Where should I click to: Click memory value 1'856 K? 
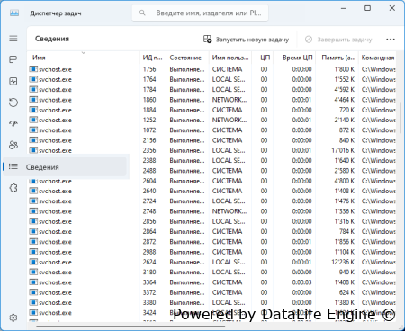coord(345,242)
